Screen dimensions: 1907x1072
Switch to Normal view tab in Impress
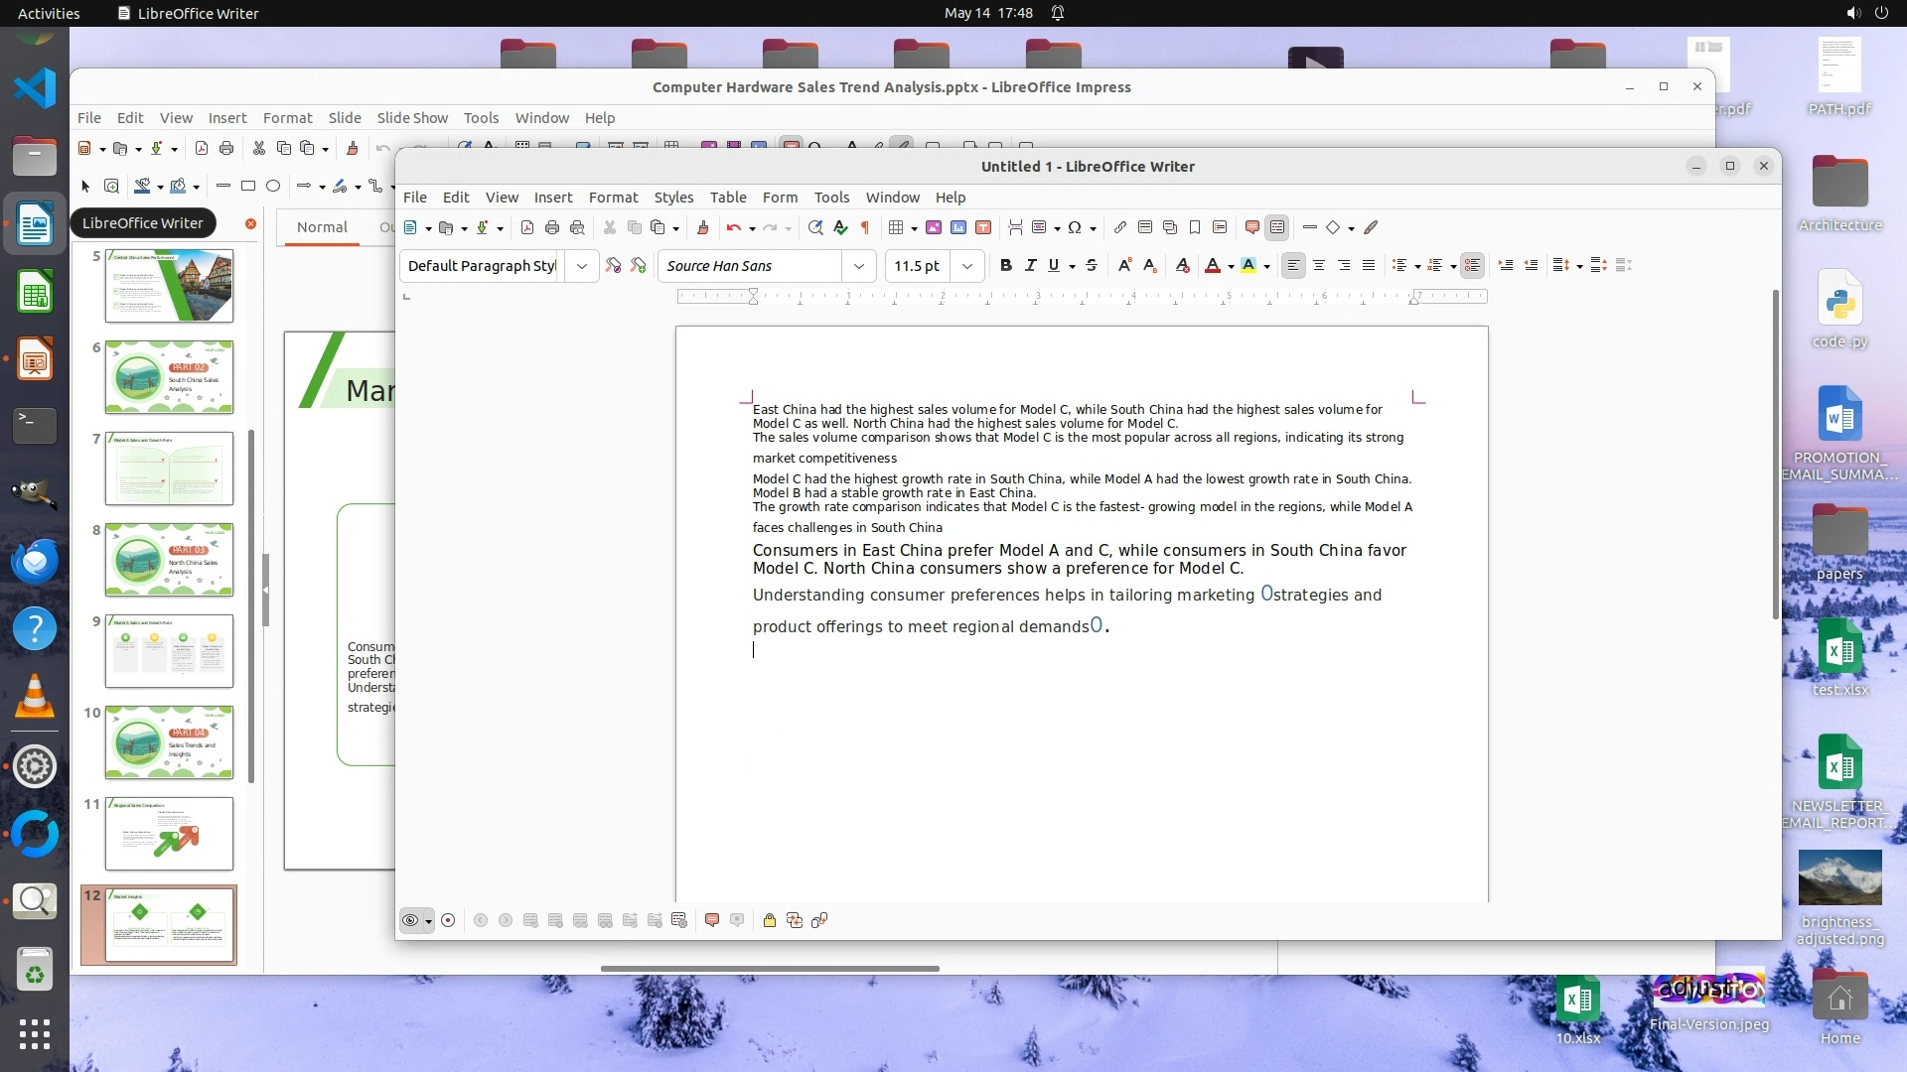click(322, 226)
